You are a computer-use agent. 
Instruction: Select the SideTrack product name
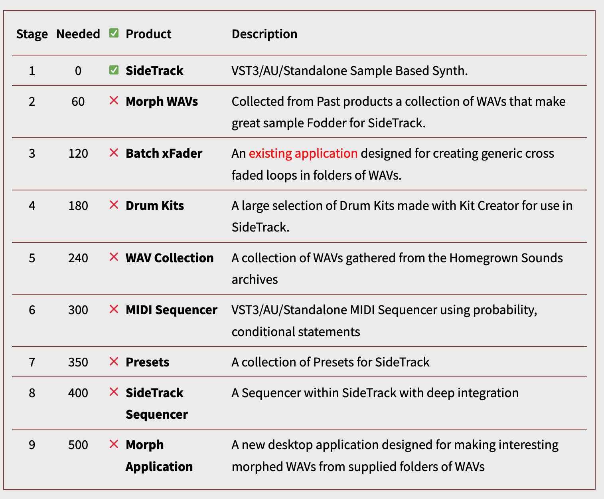coord(154,71)
